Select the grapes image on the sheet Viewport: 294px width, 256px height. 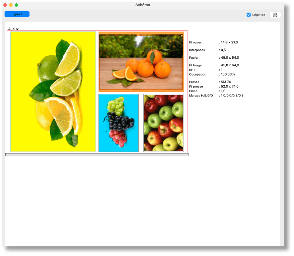(x=118, y=123)
